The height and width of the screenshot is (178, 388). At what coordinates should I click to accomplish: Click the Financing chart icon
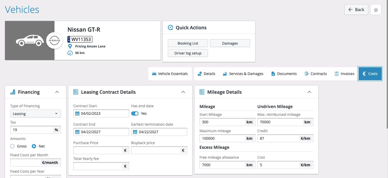[x=13, y=92]
